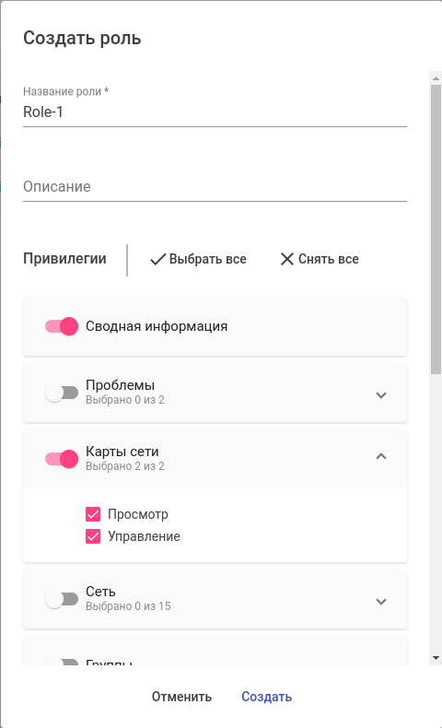Screen dimensions: 442x728
Task: Expand the Проблемы section chevron
Action: (x=381, y=395)
